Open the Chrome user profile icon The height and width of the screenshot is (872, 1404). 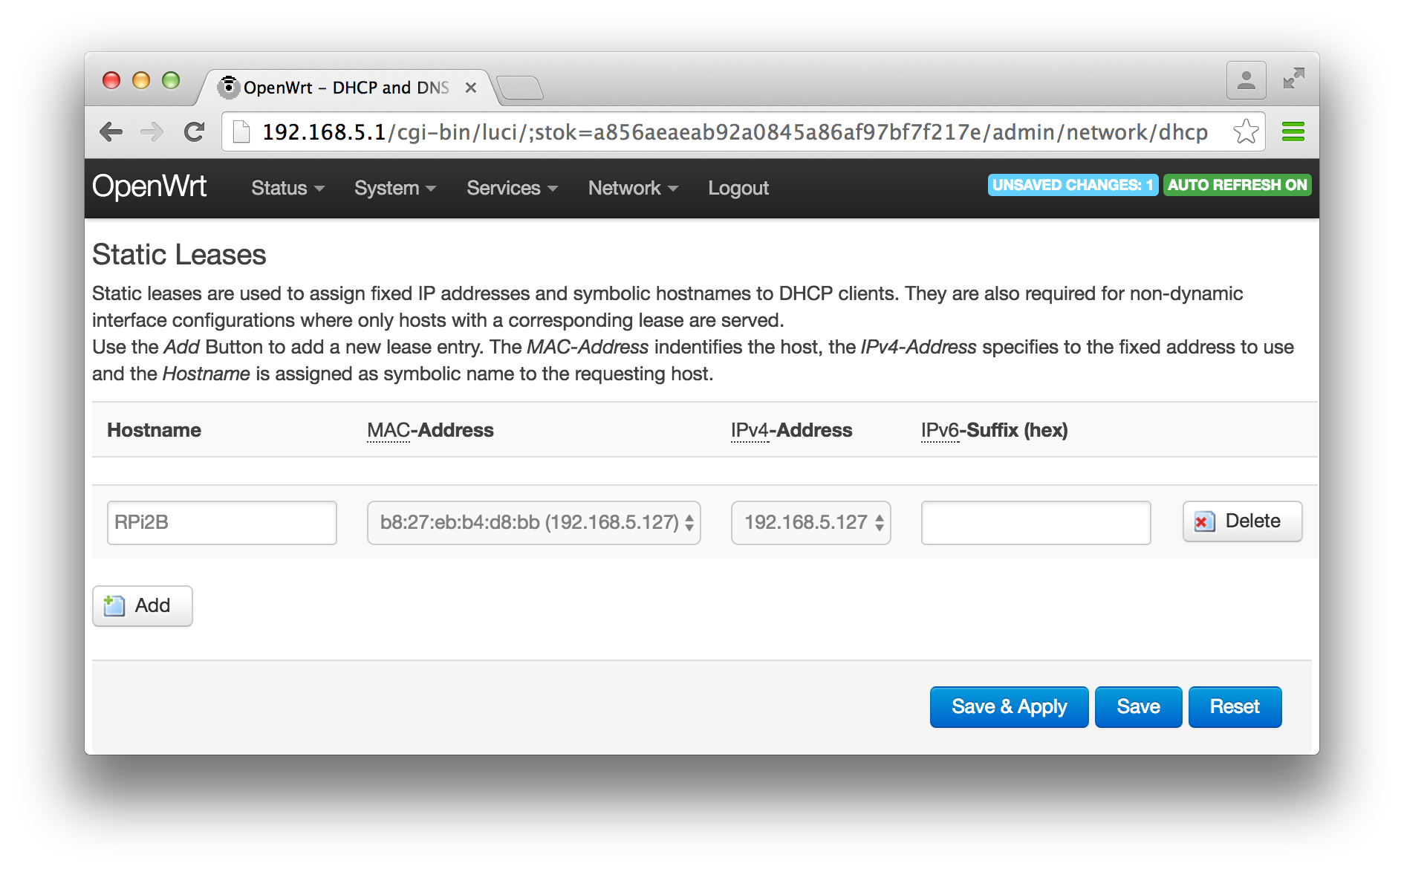pyautogui.click(x=1246, y=79)
